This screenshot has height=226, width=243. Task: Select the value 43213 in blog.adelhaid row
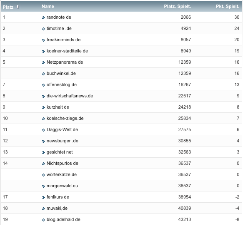coord(185,219)
